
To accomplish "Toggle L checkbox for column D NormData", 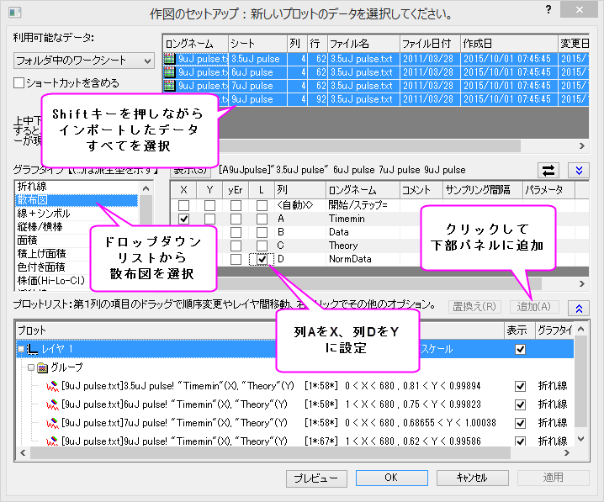I will click(262, 260).
